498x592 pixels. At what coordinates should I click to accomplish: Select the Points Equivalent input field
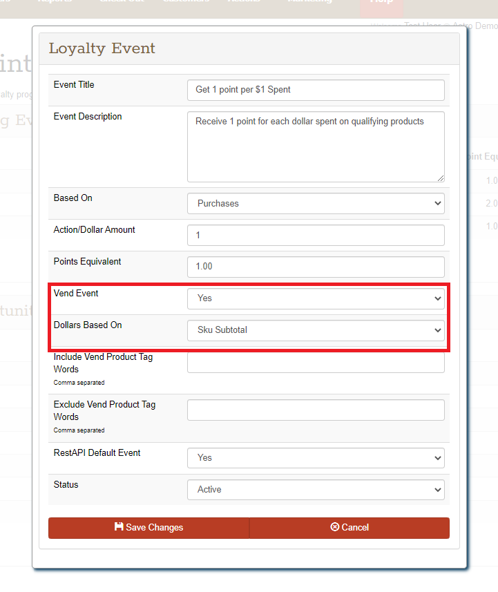[316, 267]
